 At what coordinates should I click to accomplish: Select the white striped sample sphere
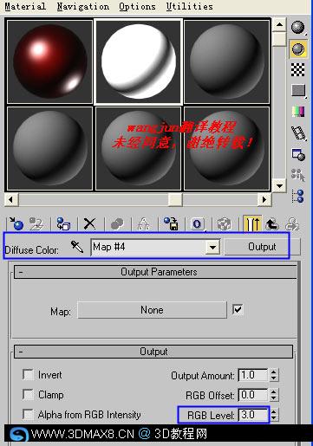click(139, 61)
